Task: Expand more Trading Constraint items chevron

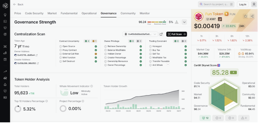Action: (x=168, y=64)
